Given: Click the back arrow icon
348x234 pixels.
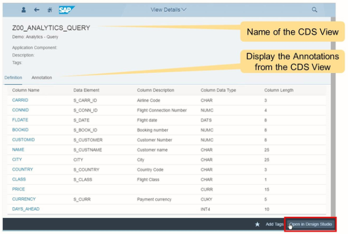Looking at the screenshot, I should coord(37,10).
